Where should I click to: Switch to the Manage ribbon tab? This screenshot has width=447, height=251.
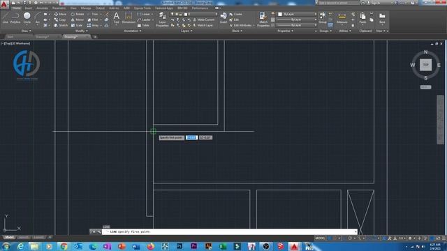point(86,8)
